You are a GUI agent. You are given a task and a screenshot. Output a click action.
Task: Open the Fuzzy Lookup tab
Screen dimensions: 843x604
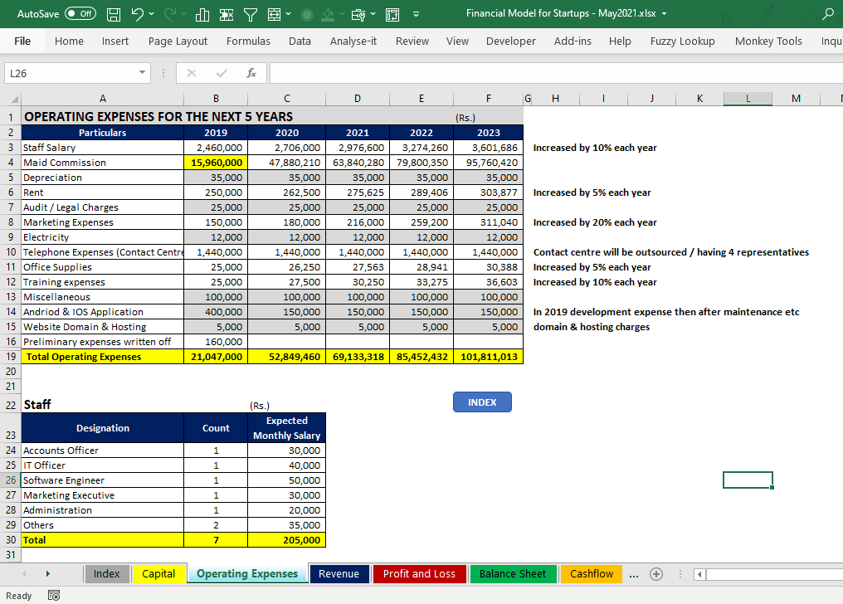pos(682,41)
